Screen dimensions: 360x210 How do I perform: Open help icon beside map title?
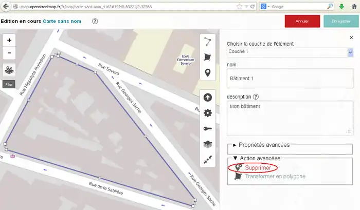95,22
